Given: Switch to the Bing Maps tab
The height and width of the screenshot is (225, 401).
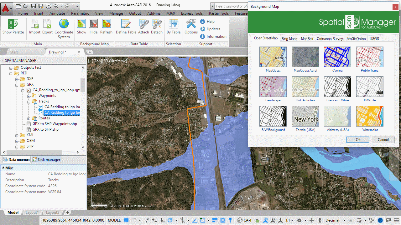Looking at the screenshot, I should pyautogui.click(x=289, y=38).
